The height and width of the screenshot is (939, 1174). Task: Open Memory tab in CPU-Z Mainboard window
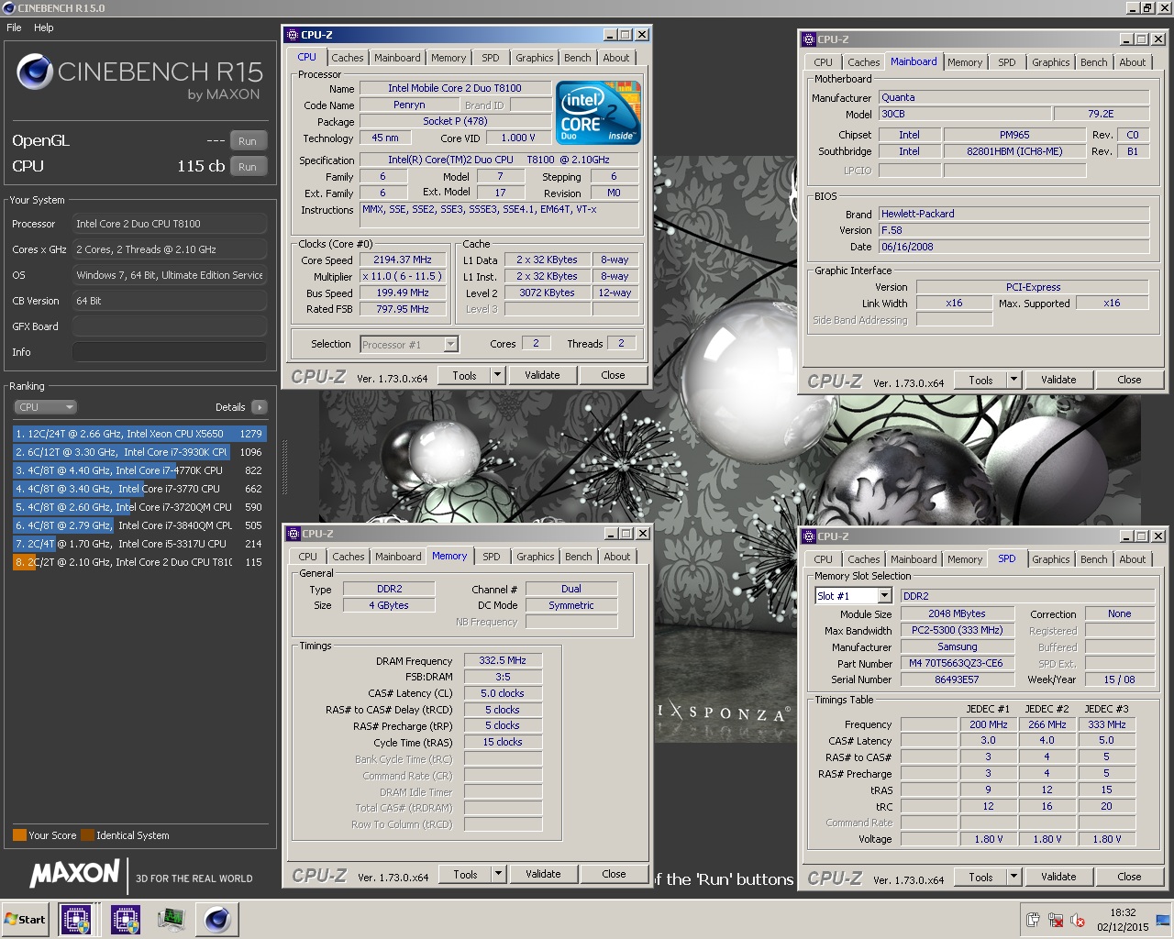pos(965,62)
